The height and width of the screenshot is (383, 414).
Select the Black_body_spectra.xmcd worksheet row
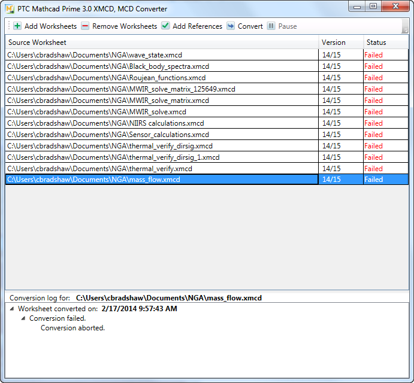[x=207, y=66]
